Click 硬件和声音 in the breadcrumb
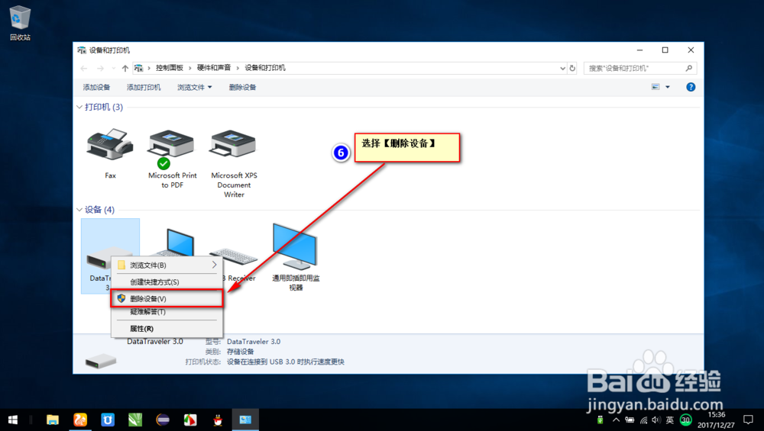Image resolution: width=764 pixels, height=431 pixels. click(x=214, y=68)
